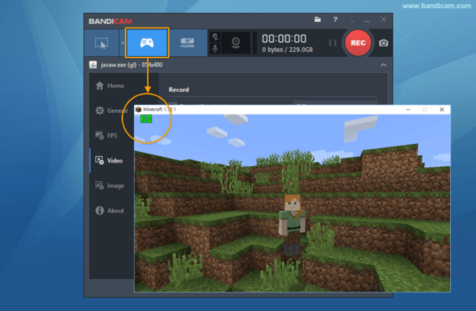This screenshot has height=311, width=476.
Task: Open the FPS settings tab
Action: tap(106, 135)
